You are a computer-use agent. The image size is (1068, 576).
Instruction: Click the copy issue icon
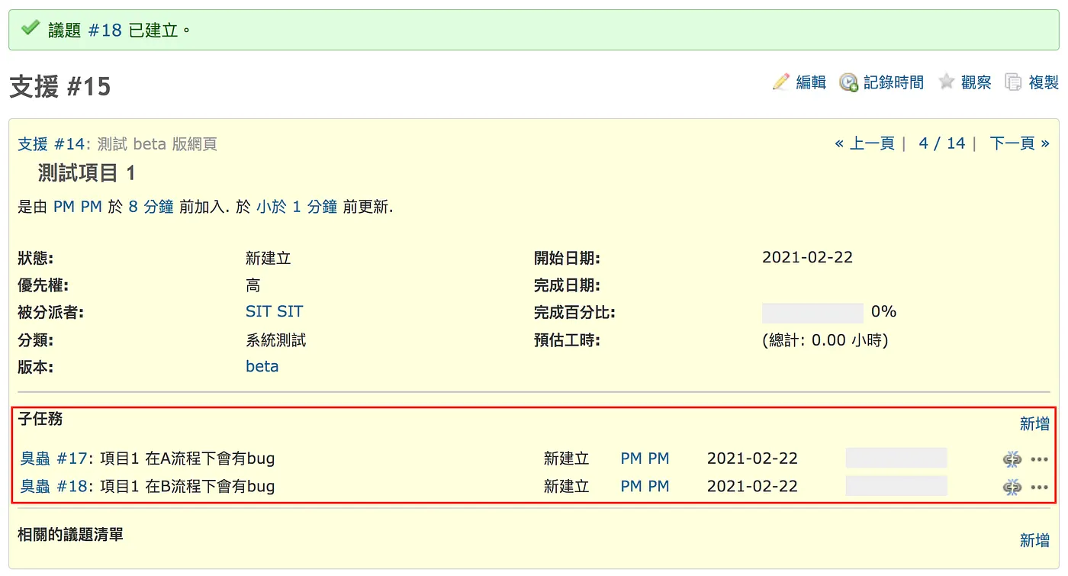[x=1013, y=82]
